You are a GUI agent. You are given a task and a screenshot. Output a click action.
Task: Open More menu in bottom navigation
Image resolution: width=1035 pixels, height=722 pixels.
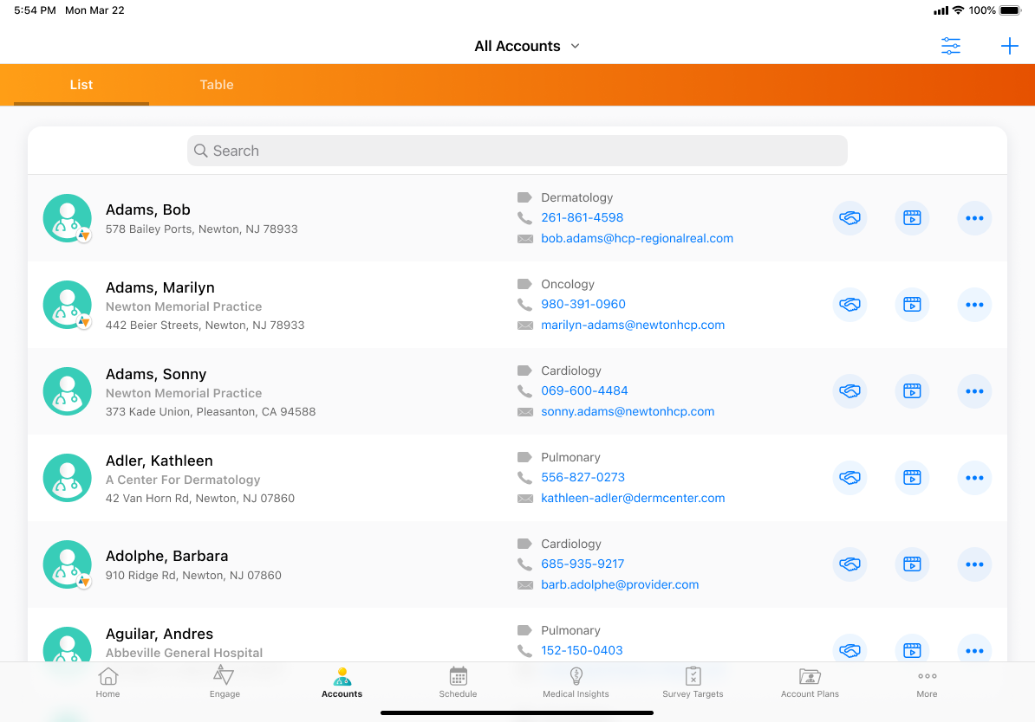(927, 682)
